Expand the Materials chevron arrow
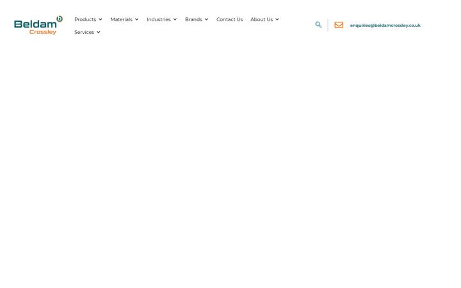 click(x=137, y=19)
